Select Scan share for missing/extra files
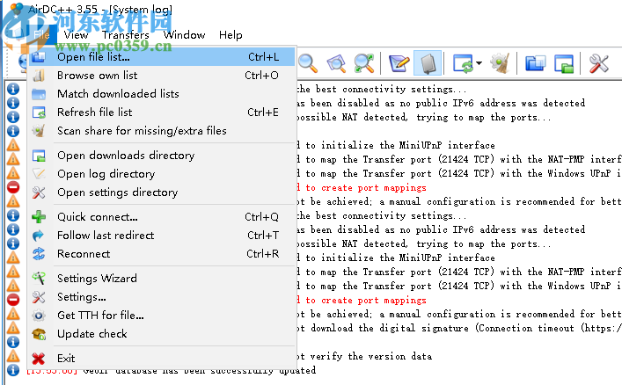The image size is (622, 385). coord(162,131)
